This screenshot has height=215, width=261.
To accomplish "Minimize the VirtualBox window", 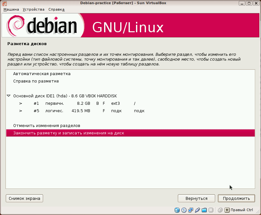I will 242,3.
